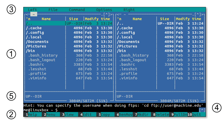The image size is (223, 120).
Task: Select /.. parent directory in right panel
Action: coord(160,23)
